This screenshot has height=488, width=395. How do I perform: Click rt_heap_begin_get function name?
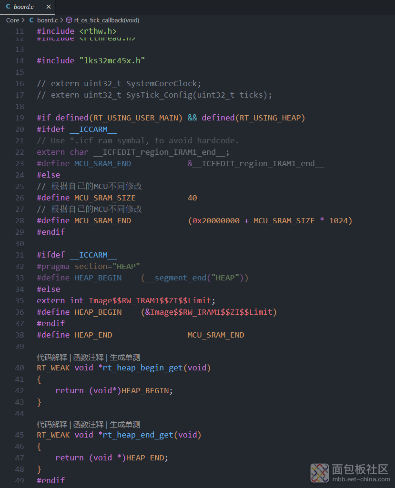point(142,368)
